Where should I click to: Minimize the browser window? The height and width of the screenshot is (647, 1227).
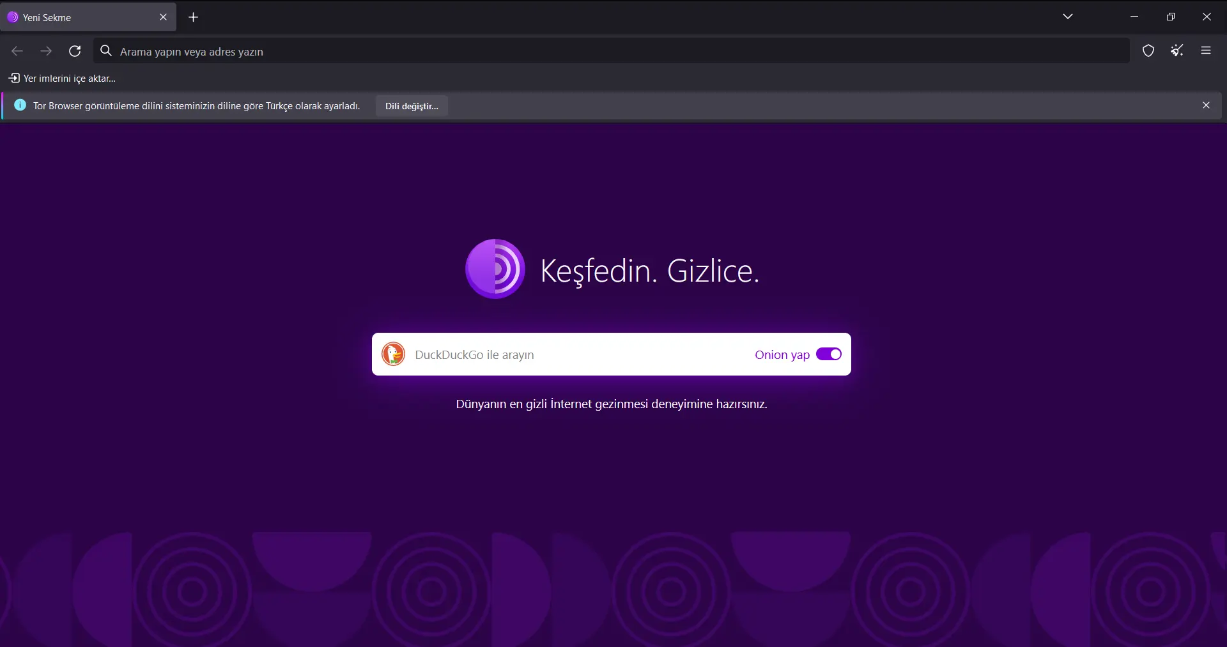pos(1134,17)
